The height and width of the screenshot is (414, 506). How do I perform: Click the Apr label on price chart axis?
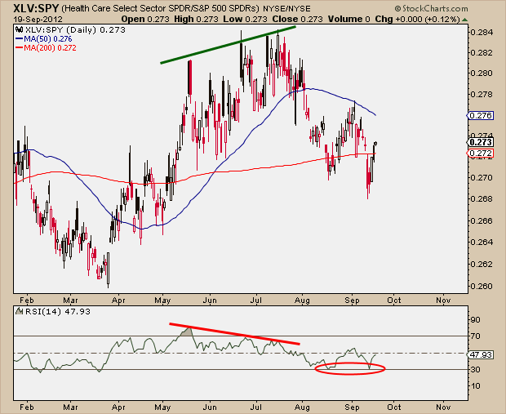coord(118,300)
